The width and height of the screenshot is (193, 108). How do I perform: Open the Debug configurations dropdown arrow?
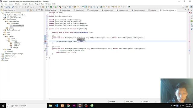click(49, 7)
